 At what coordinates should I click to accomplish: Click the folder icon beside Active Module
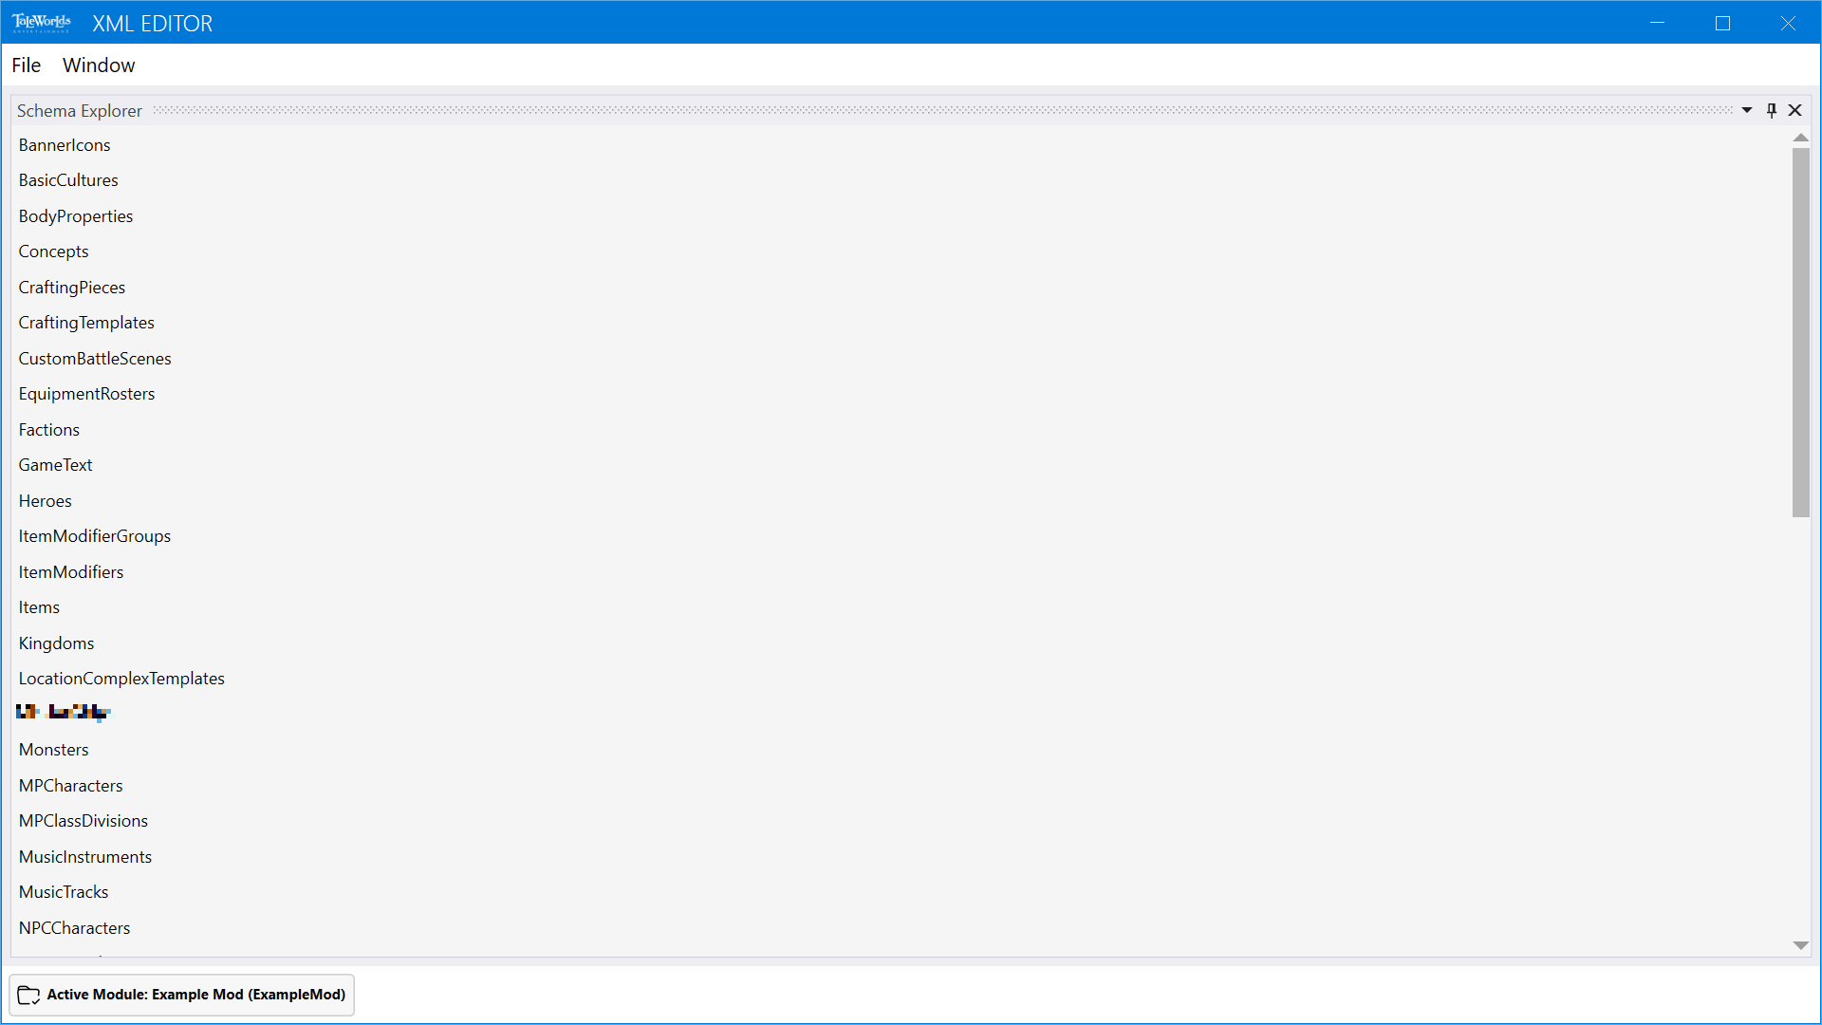29,995
